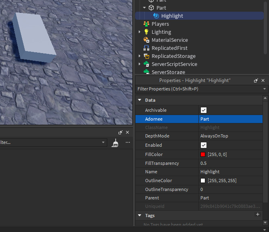The height and width of the screenshot is (232, 269).
Task: Click the red FillColor swatch
Action: (203, 154)
